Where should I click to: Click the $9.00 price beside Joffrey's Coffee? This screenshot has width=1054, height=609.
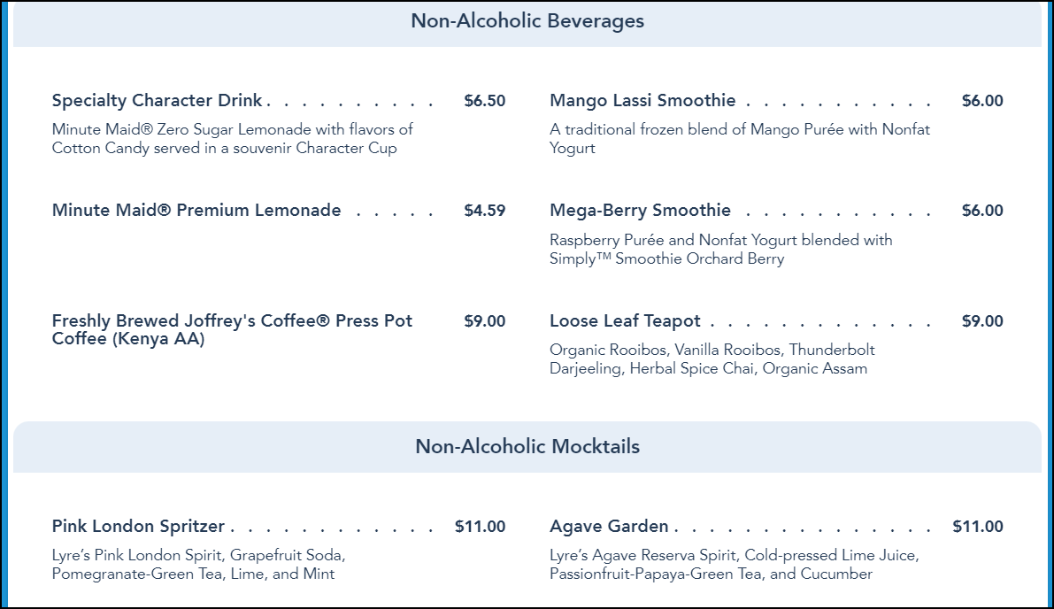[485, 321]
